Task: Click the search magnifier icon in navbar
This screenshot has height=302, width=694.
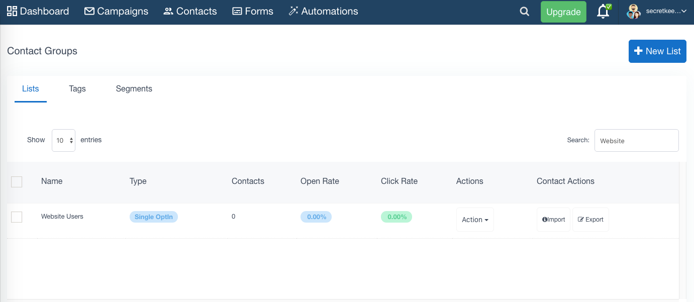Action: (524, 12)
